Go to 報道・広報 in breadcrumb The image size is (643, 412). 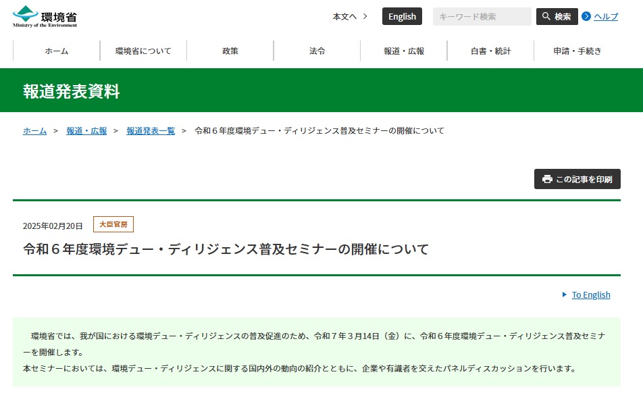tap(86, 131)
